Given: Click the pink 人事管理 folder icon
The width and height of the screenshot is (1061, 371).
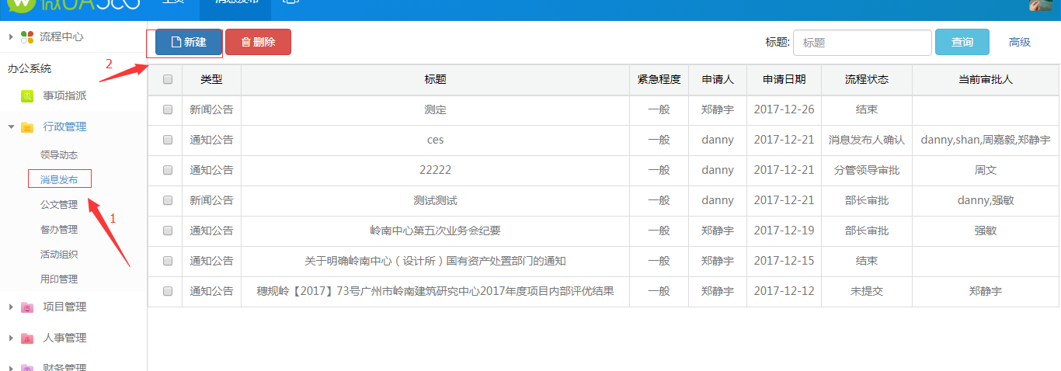Looking at the screenshot, I should (27, 338).
